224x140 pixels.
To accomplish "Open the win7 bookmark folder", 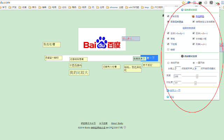I will pos(132,7).
